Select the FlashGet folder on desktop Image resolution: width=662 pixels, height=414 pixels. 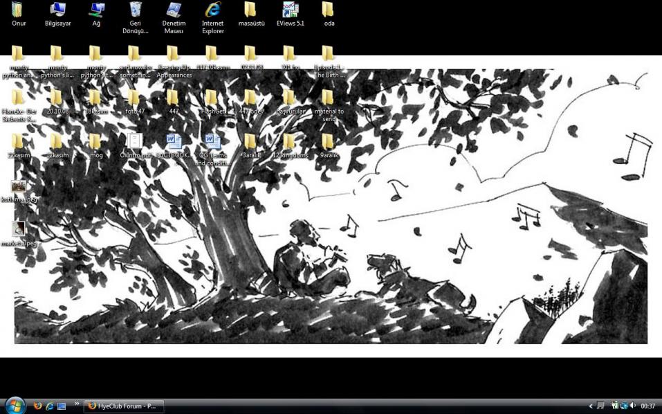[x=212, y=99]
